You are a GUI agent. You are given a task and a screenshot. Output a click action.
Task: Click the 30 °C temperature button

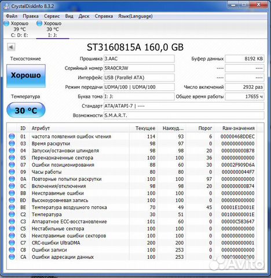[x=26, y=110]
